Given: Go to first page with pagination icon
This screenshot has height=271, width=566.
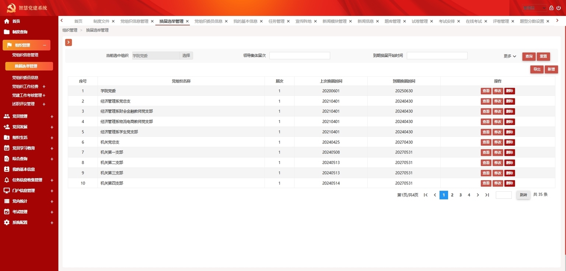Looking at the screenshot, I should 426,195.
